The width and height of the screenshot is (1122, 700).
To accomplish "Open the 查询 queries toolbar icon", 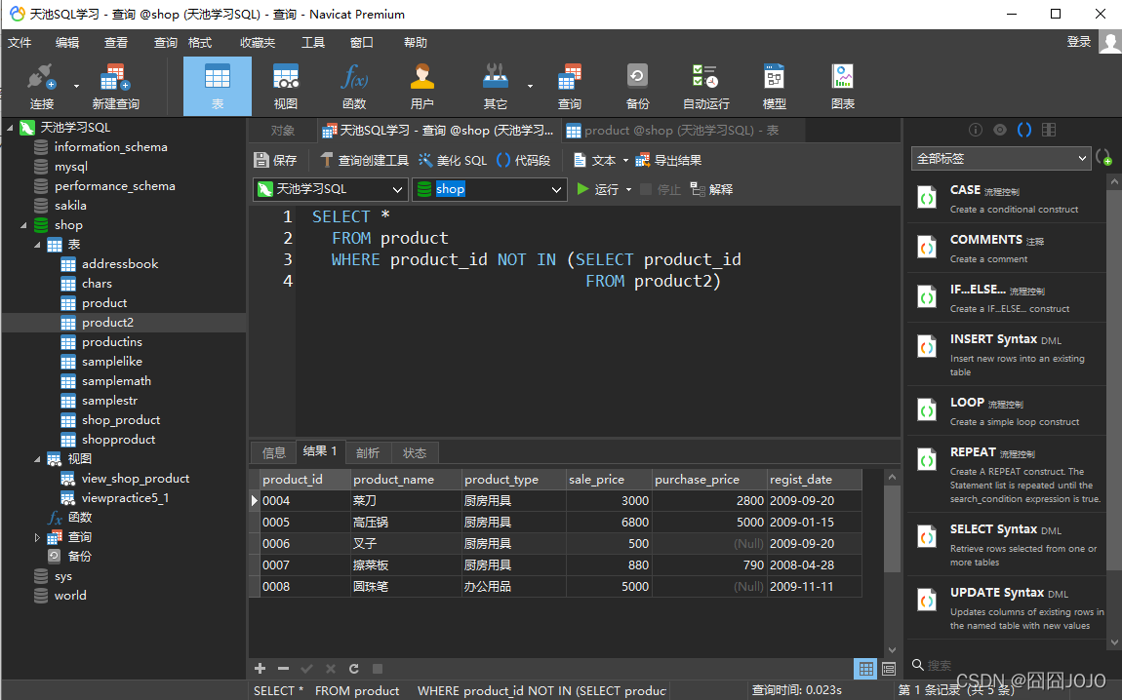I will [570, 87].
